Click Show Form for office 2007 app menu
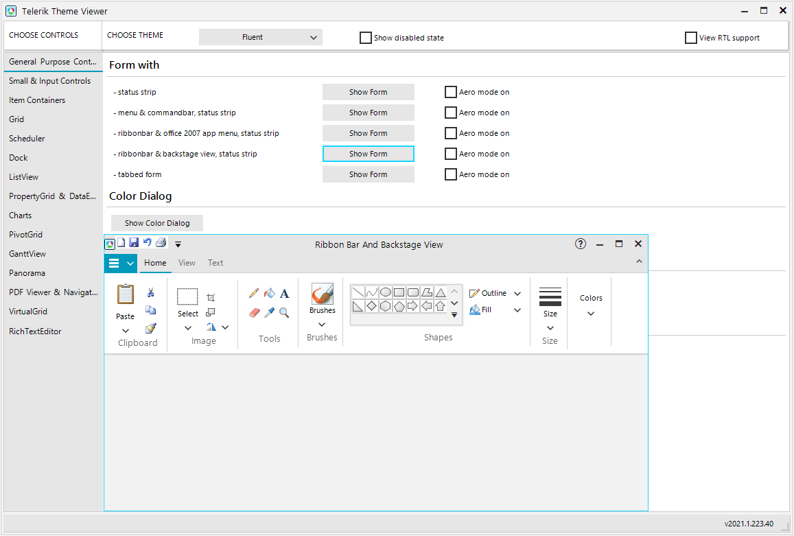Screen dimensions: 794x536 pyautogui.click(x=368, y=133)
